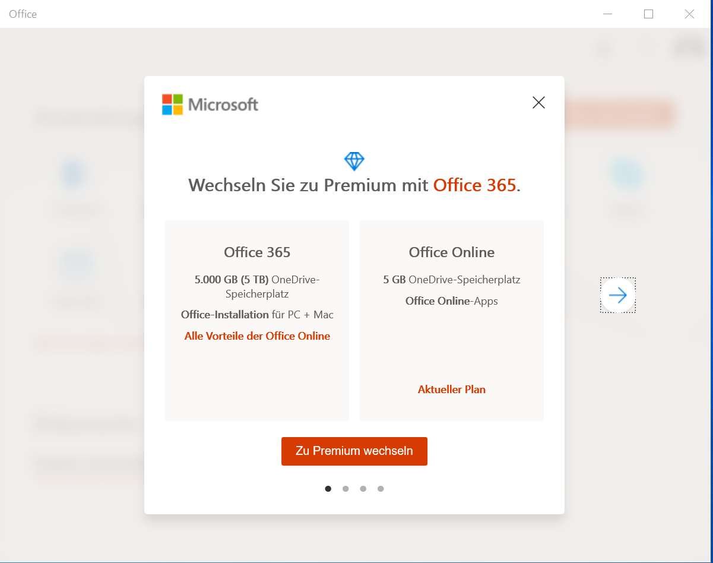Minimize the Office window
This screenshot has width=713, height=563.
pyautogui.click(x=607, y=14)
